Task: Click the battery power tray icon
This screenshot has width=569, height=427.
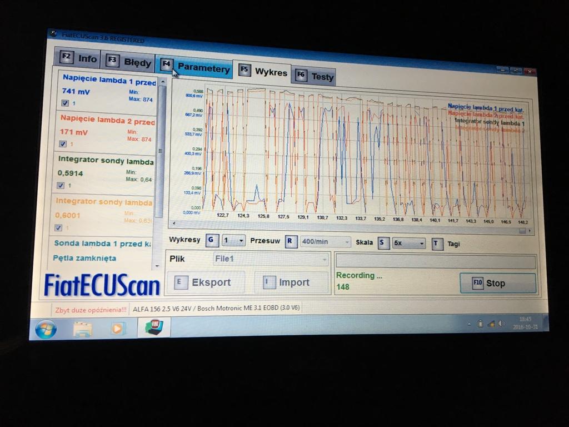Action: point(481,324)
